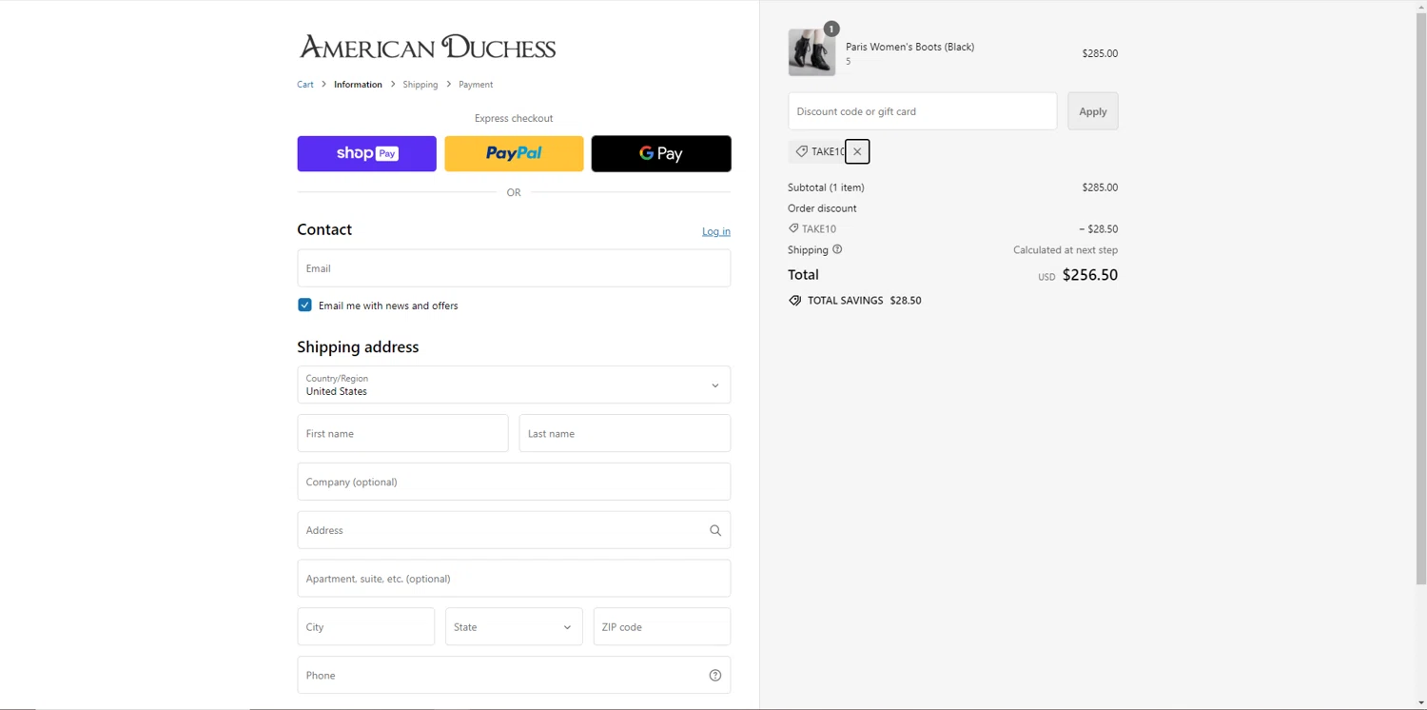Click the Paris Women's Boots (Black) text
The height and width of the screenshot is (710, 1427).
909,47
